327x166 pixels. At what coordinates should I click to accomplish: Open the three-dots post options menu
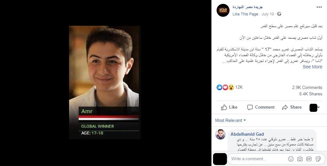(x=319, y=7)
